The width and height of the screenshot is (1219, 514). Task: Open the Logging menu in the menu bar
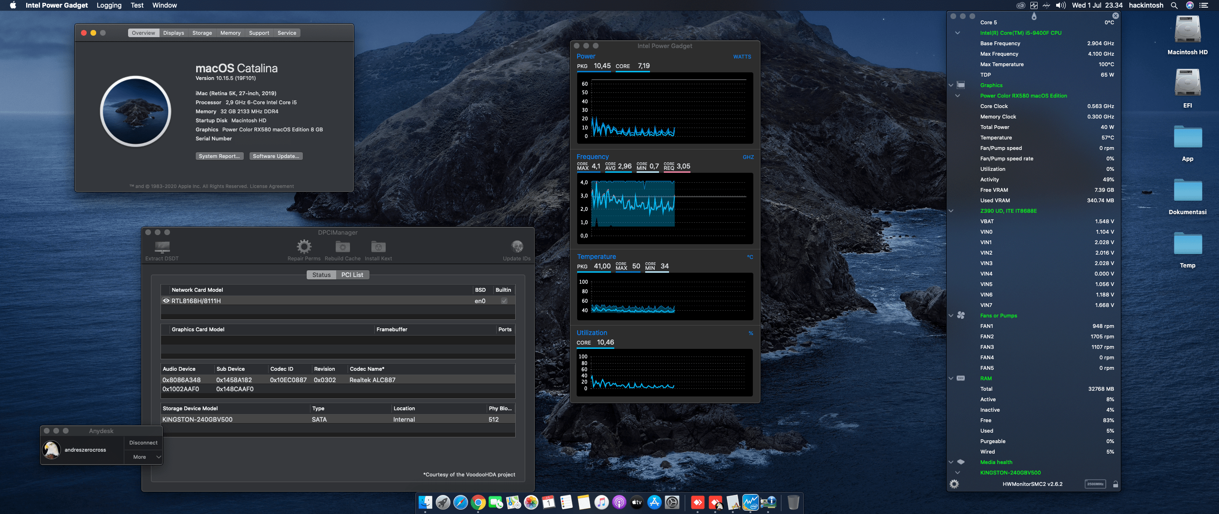click(x=109, y=5)
